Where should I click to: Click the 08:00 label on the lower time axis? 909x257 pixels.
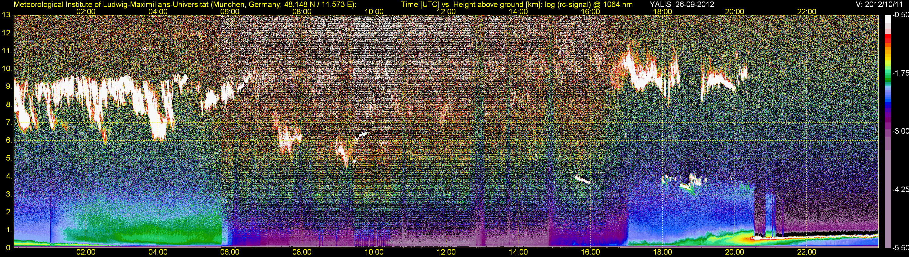tap(302, 252)
